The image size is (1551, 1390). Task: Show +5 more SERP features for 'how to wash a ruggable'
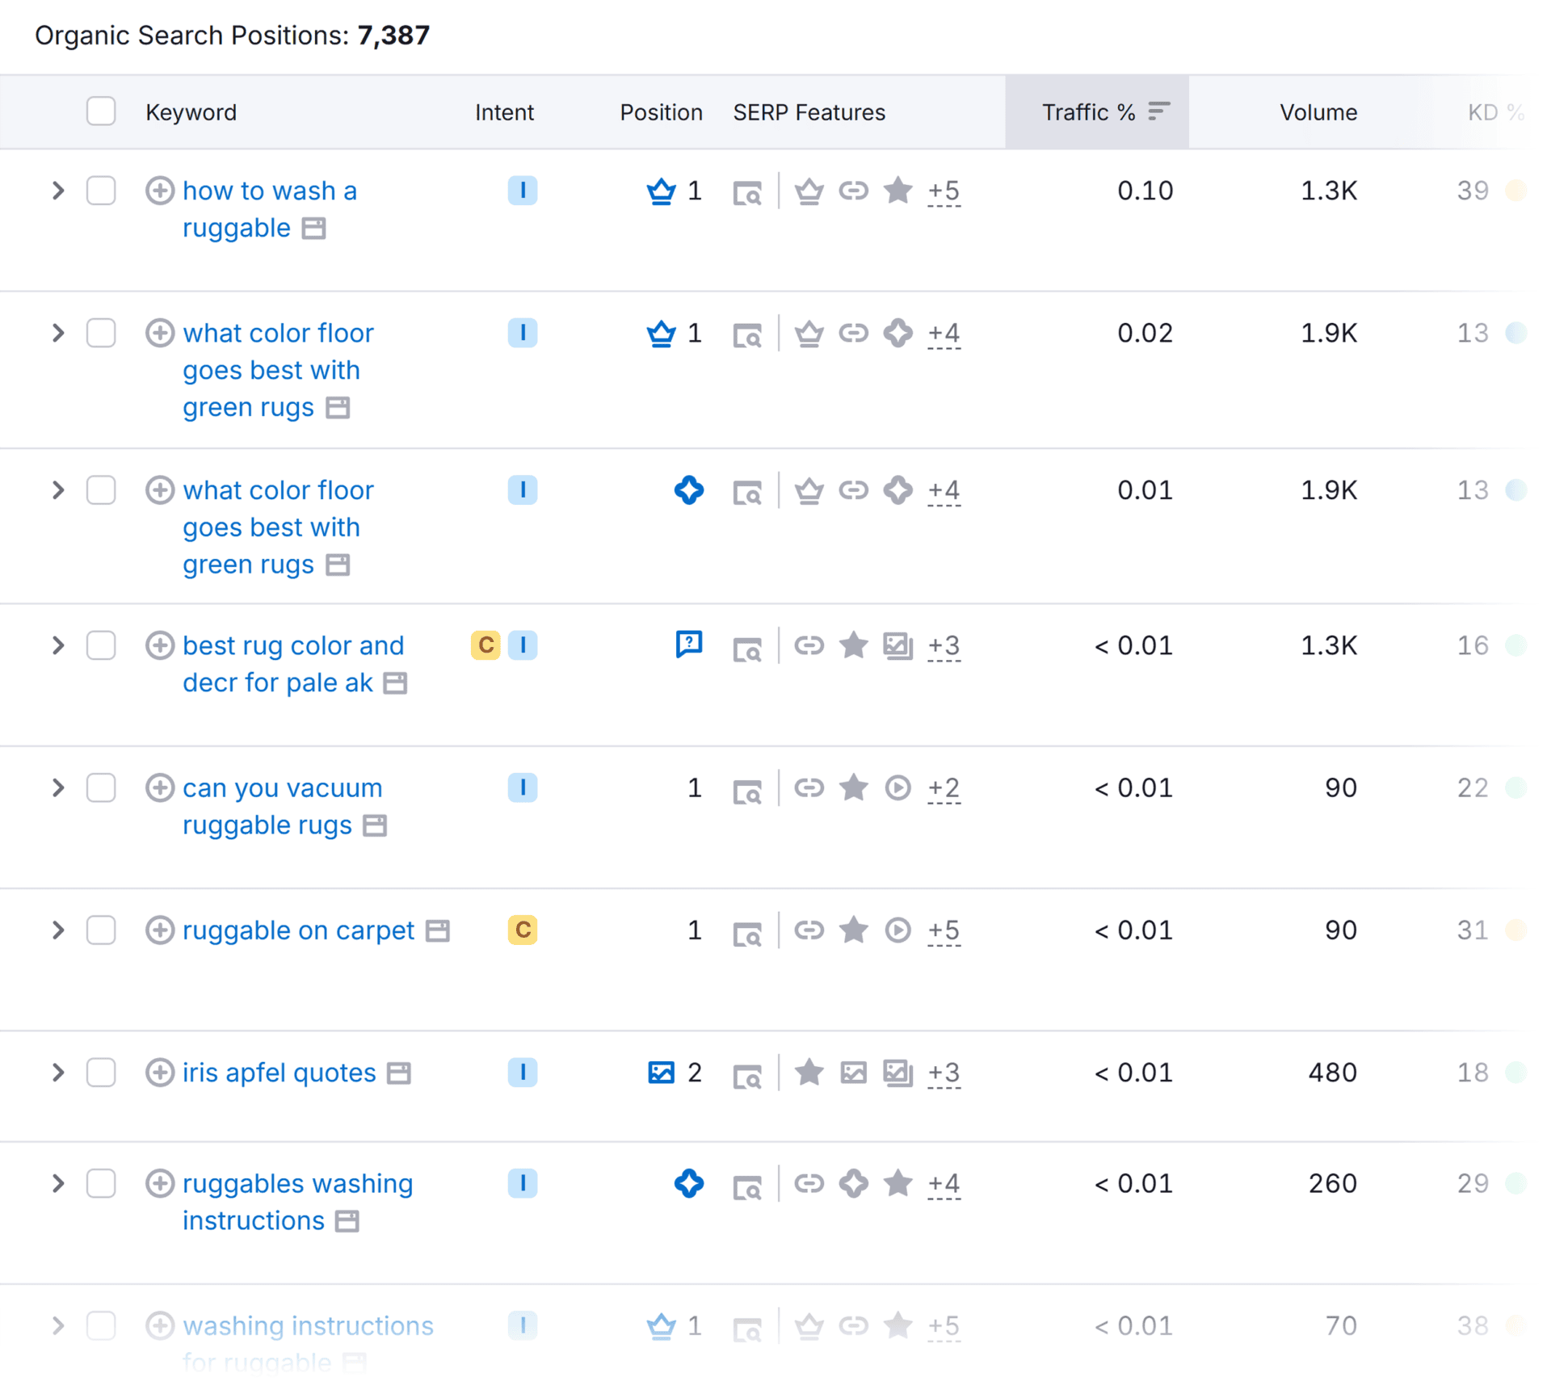[944, 192]
